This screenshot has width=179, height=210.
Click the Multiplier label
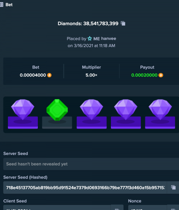point(92,67)
